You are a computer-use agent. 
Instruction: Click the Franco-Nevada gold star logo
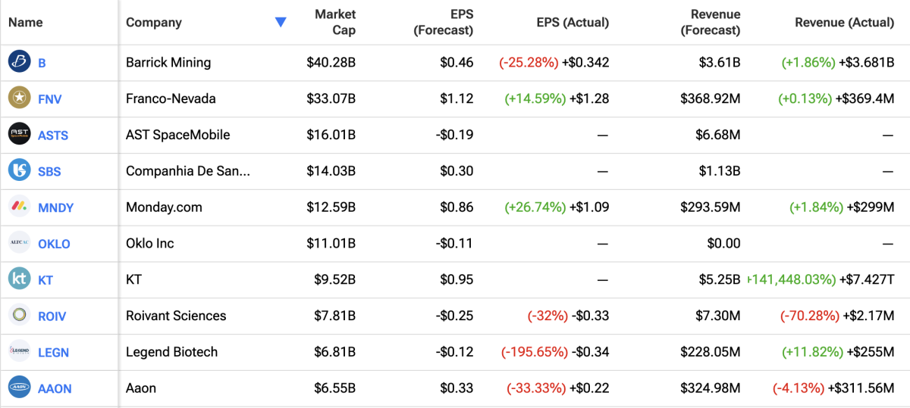[19, 98]
